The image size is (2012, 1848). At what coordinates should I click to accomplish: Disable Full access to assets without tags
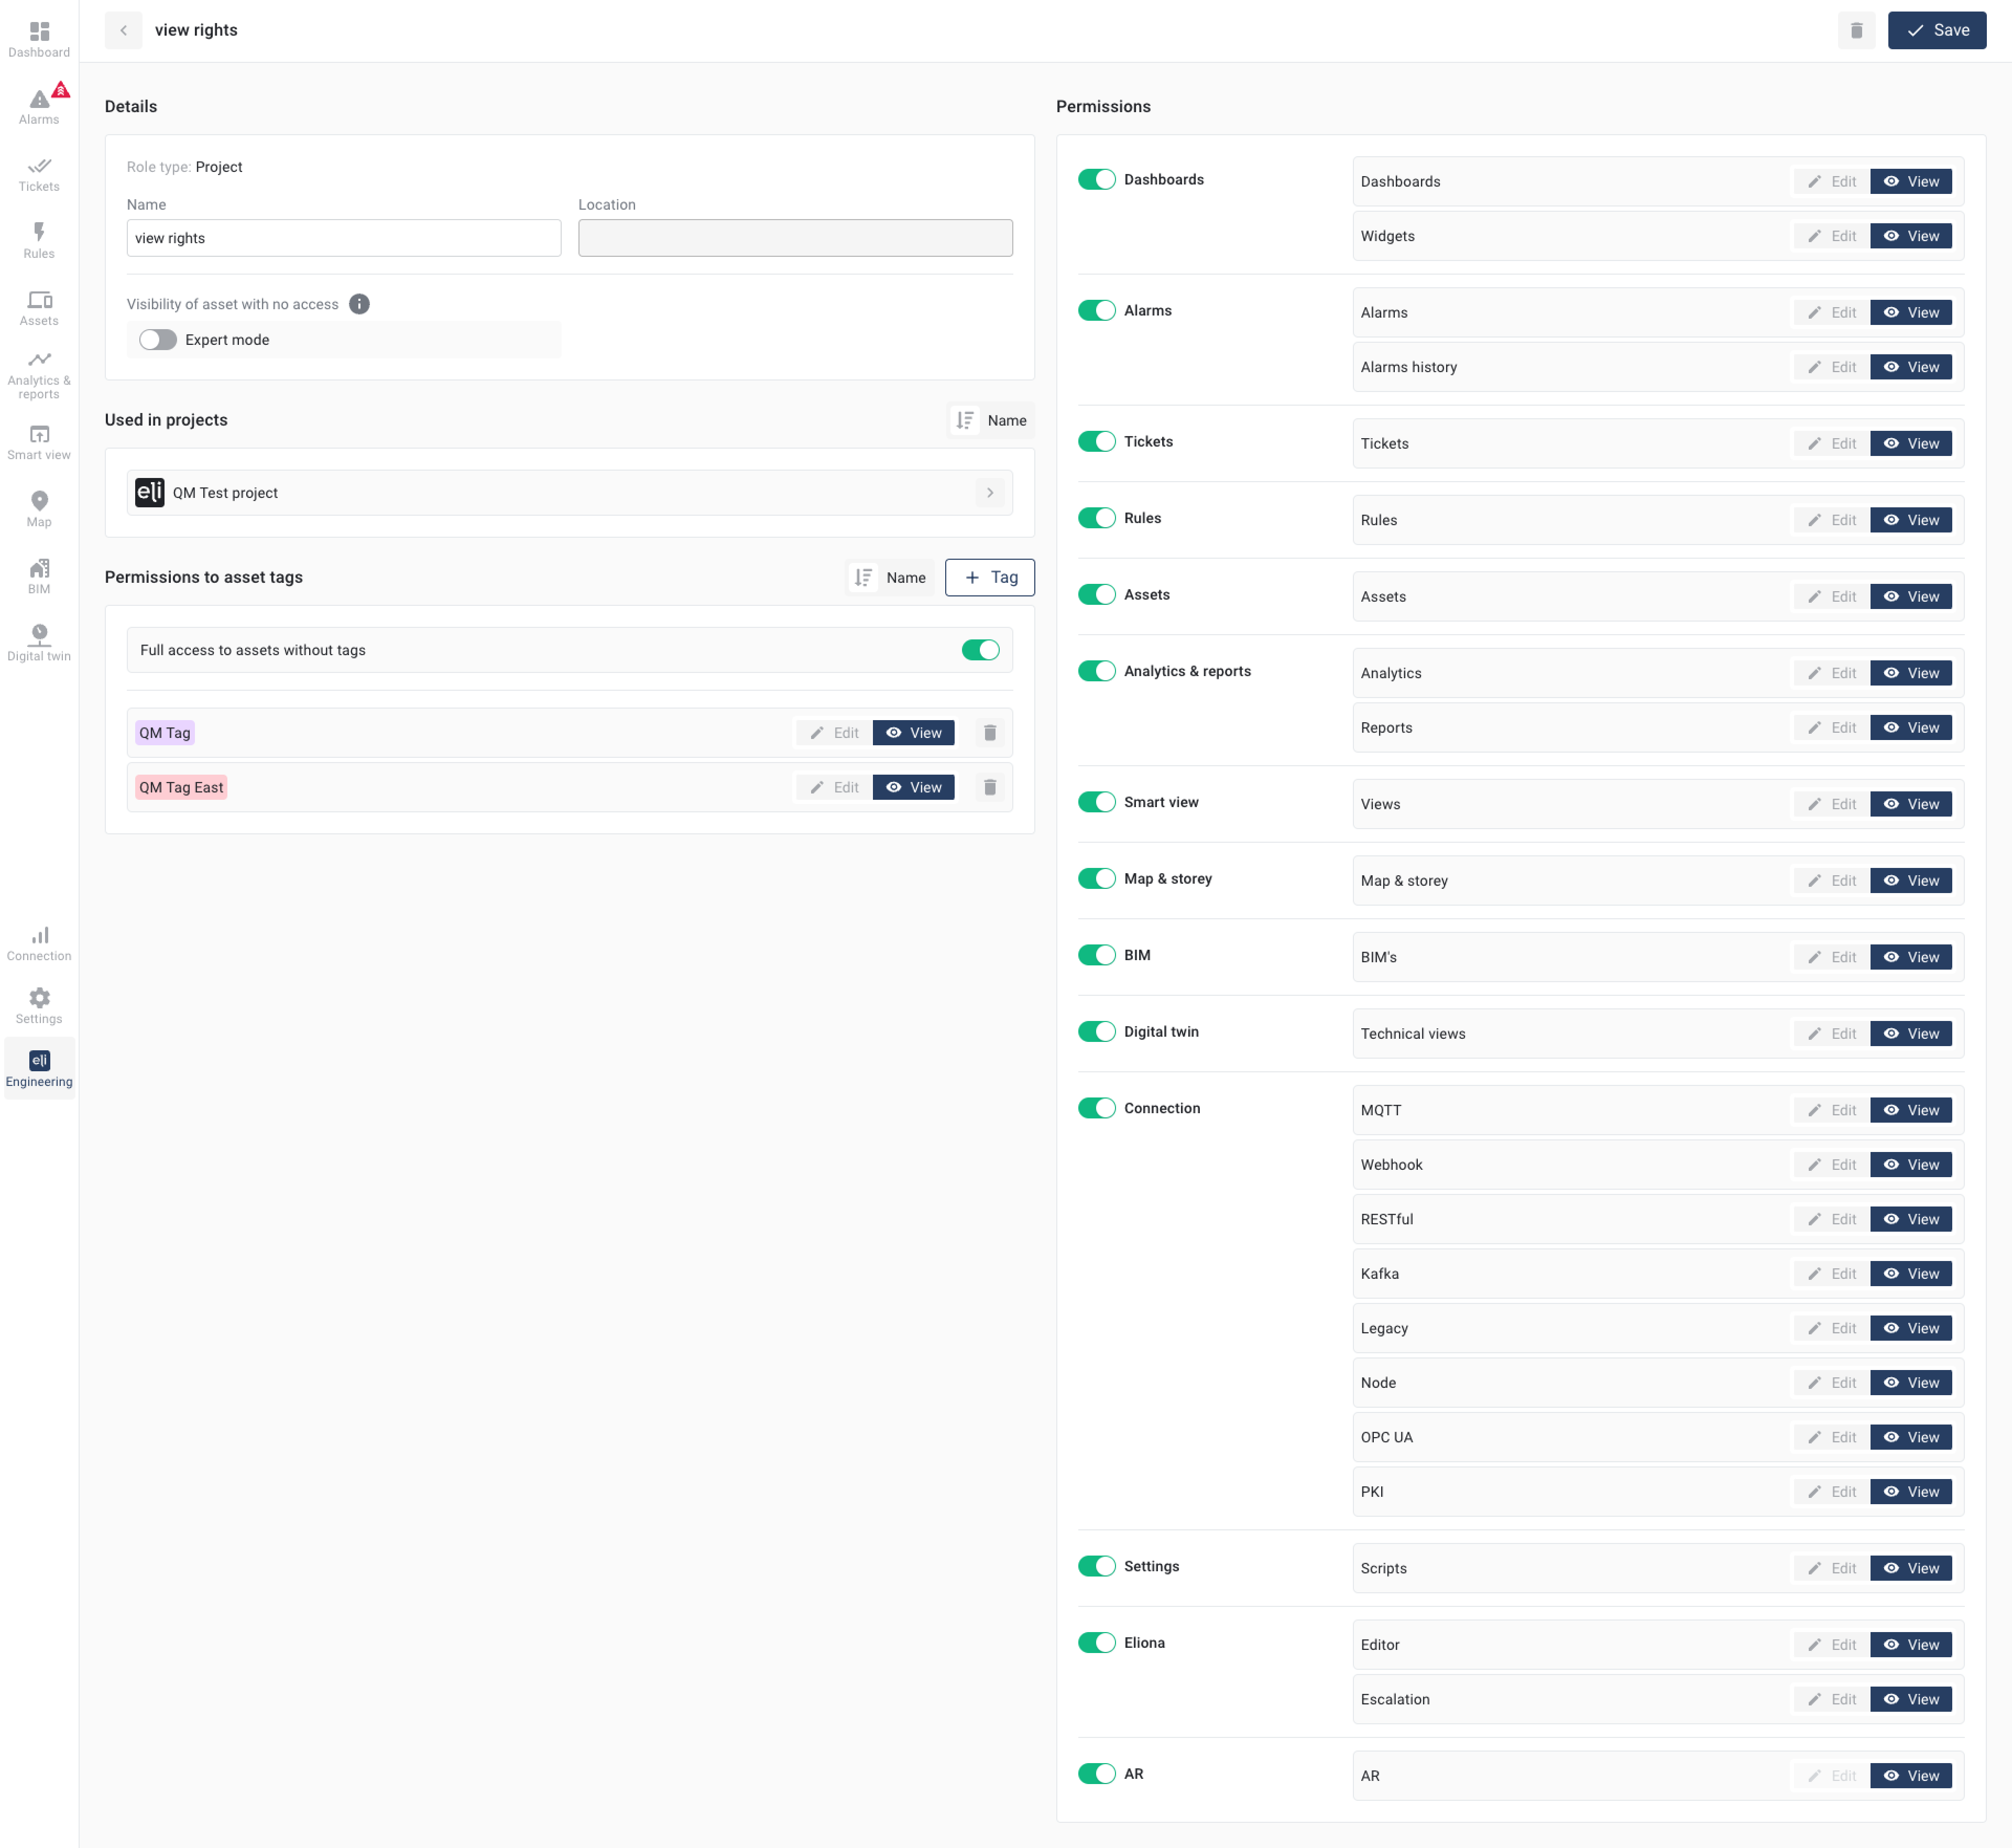pos(979,650)
